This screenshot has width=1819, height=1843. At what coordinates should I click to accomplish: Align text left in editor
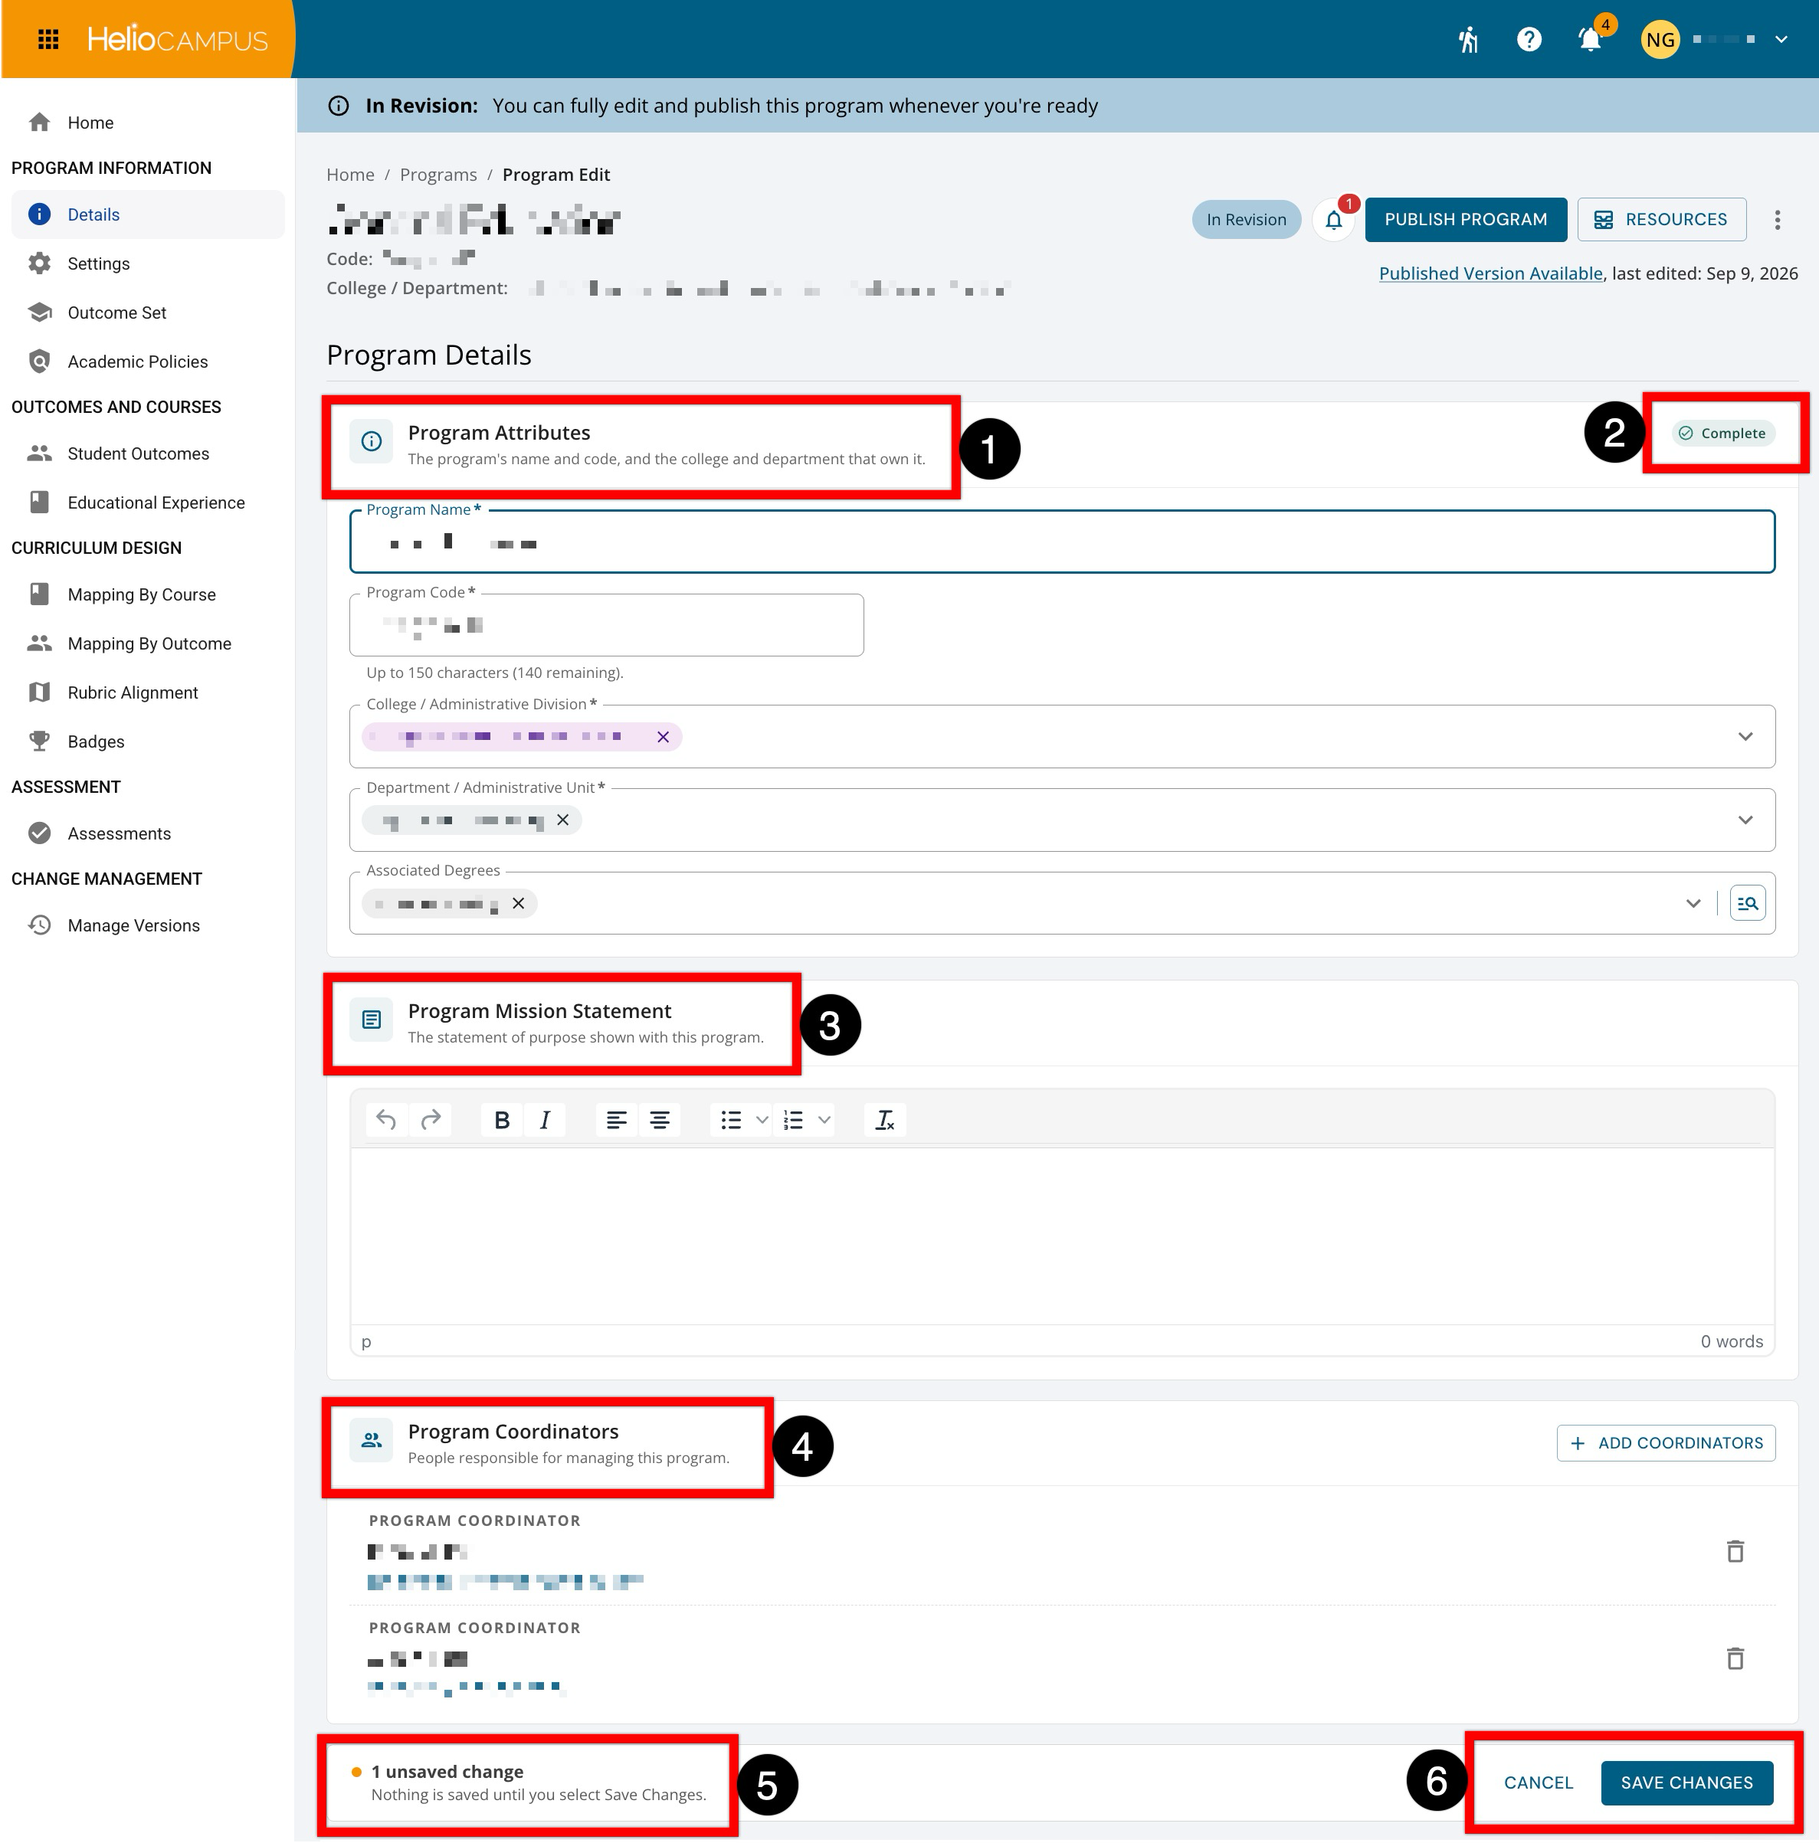617,1119
